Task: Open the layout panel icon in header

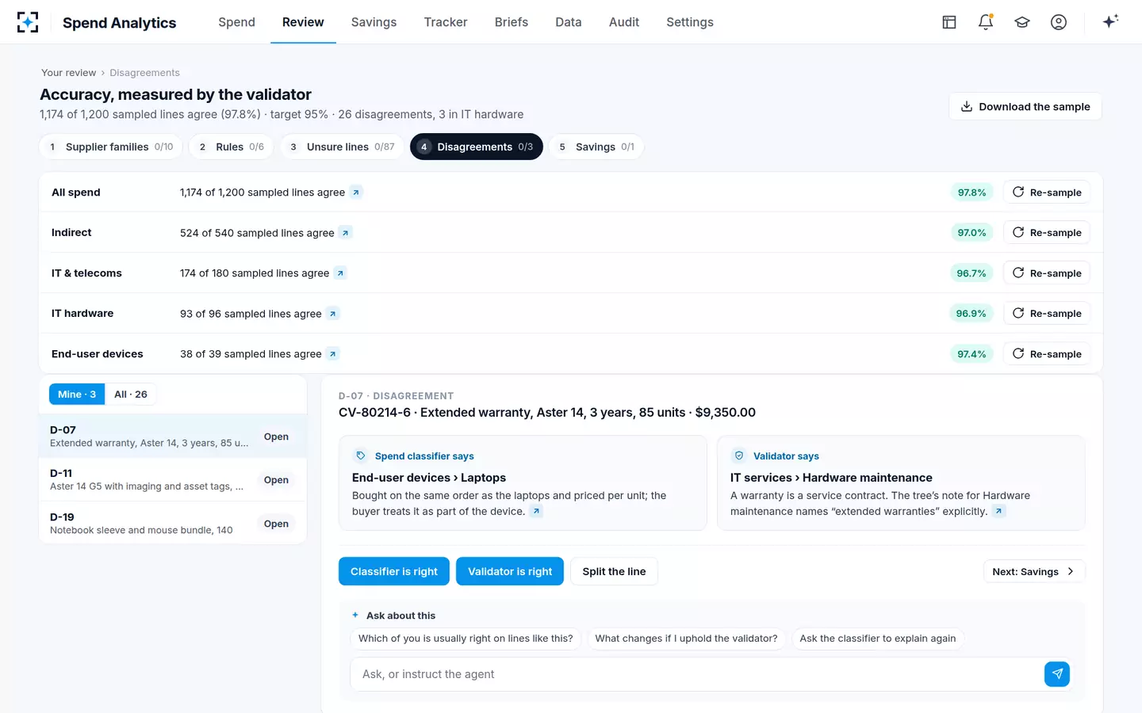Action: (x=949, y=22)
